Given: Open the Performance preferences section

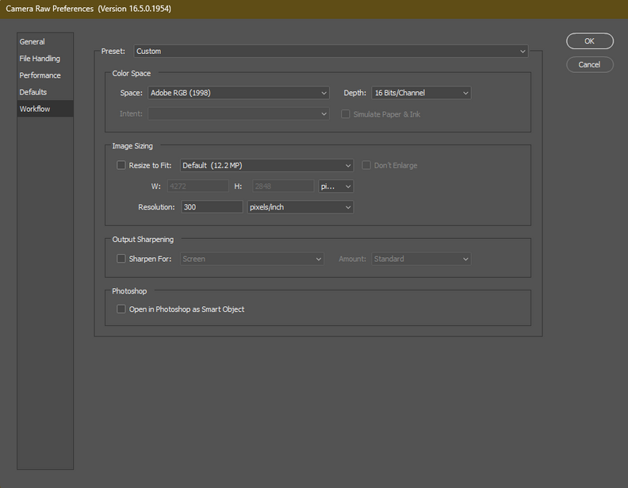Looking at the screenshot, I should [x=45, y=75].
